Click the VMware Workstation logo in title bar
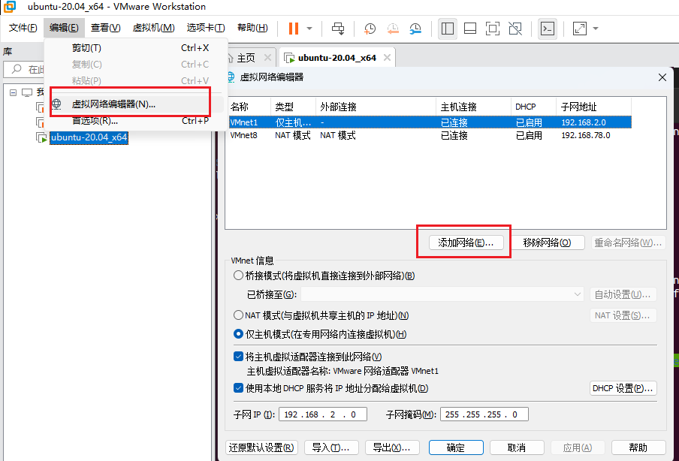The height and width of the screenshot is (461, 679). point(9,7)
